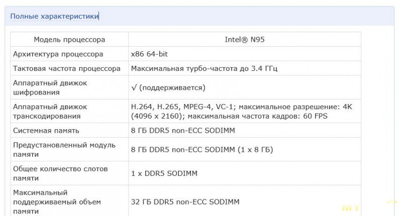Click the Модель процессора header cell
This screenshot has width=402, height=216.
pyautogui.click(x=69, y=39)
